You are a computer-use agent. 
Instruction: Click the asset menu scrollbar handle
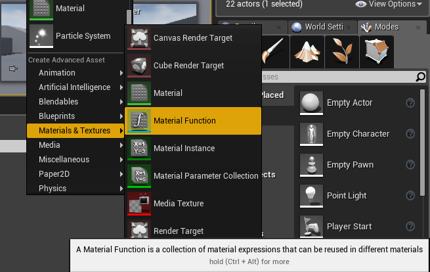129,17
